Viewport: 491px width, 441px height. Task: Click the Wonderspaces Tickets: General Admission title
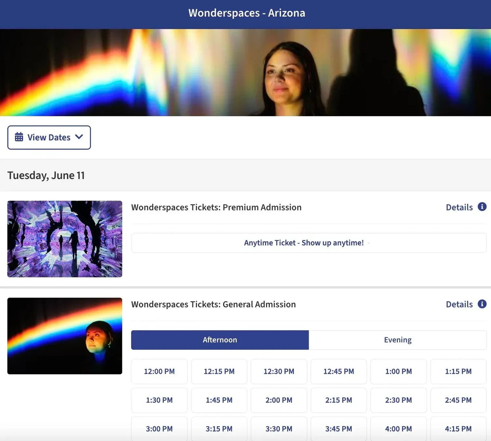coord(213,304)
